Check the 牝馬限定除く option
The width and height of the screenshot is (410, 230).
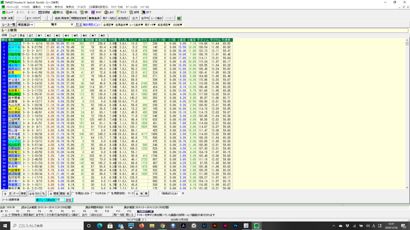click(109, 193)
